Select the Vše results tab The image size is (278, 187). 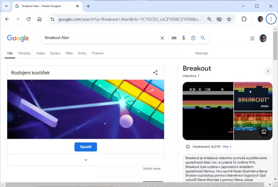[10, 53]
